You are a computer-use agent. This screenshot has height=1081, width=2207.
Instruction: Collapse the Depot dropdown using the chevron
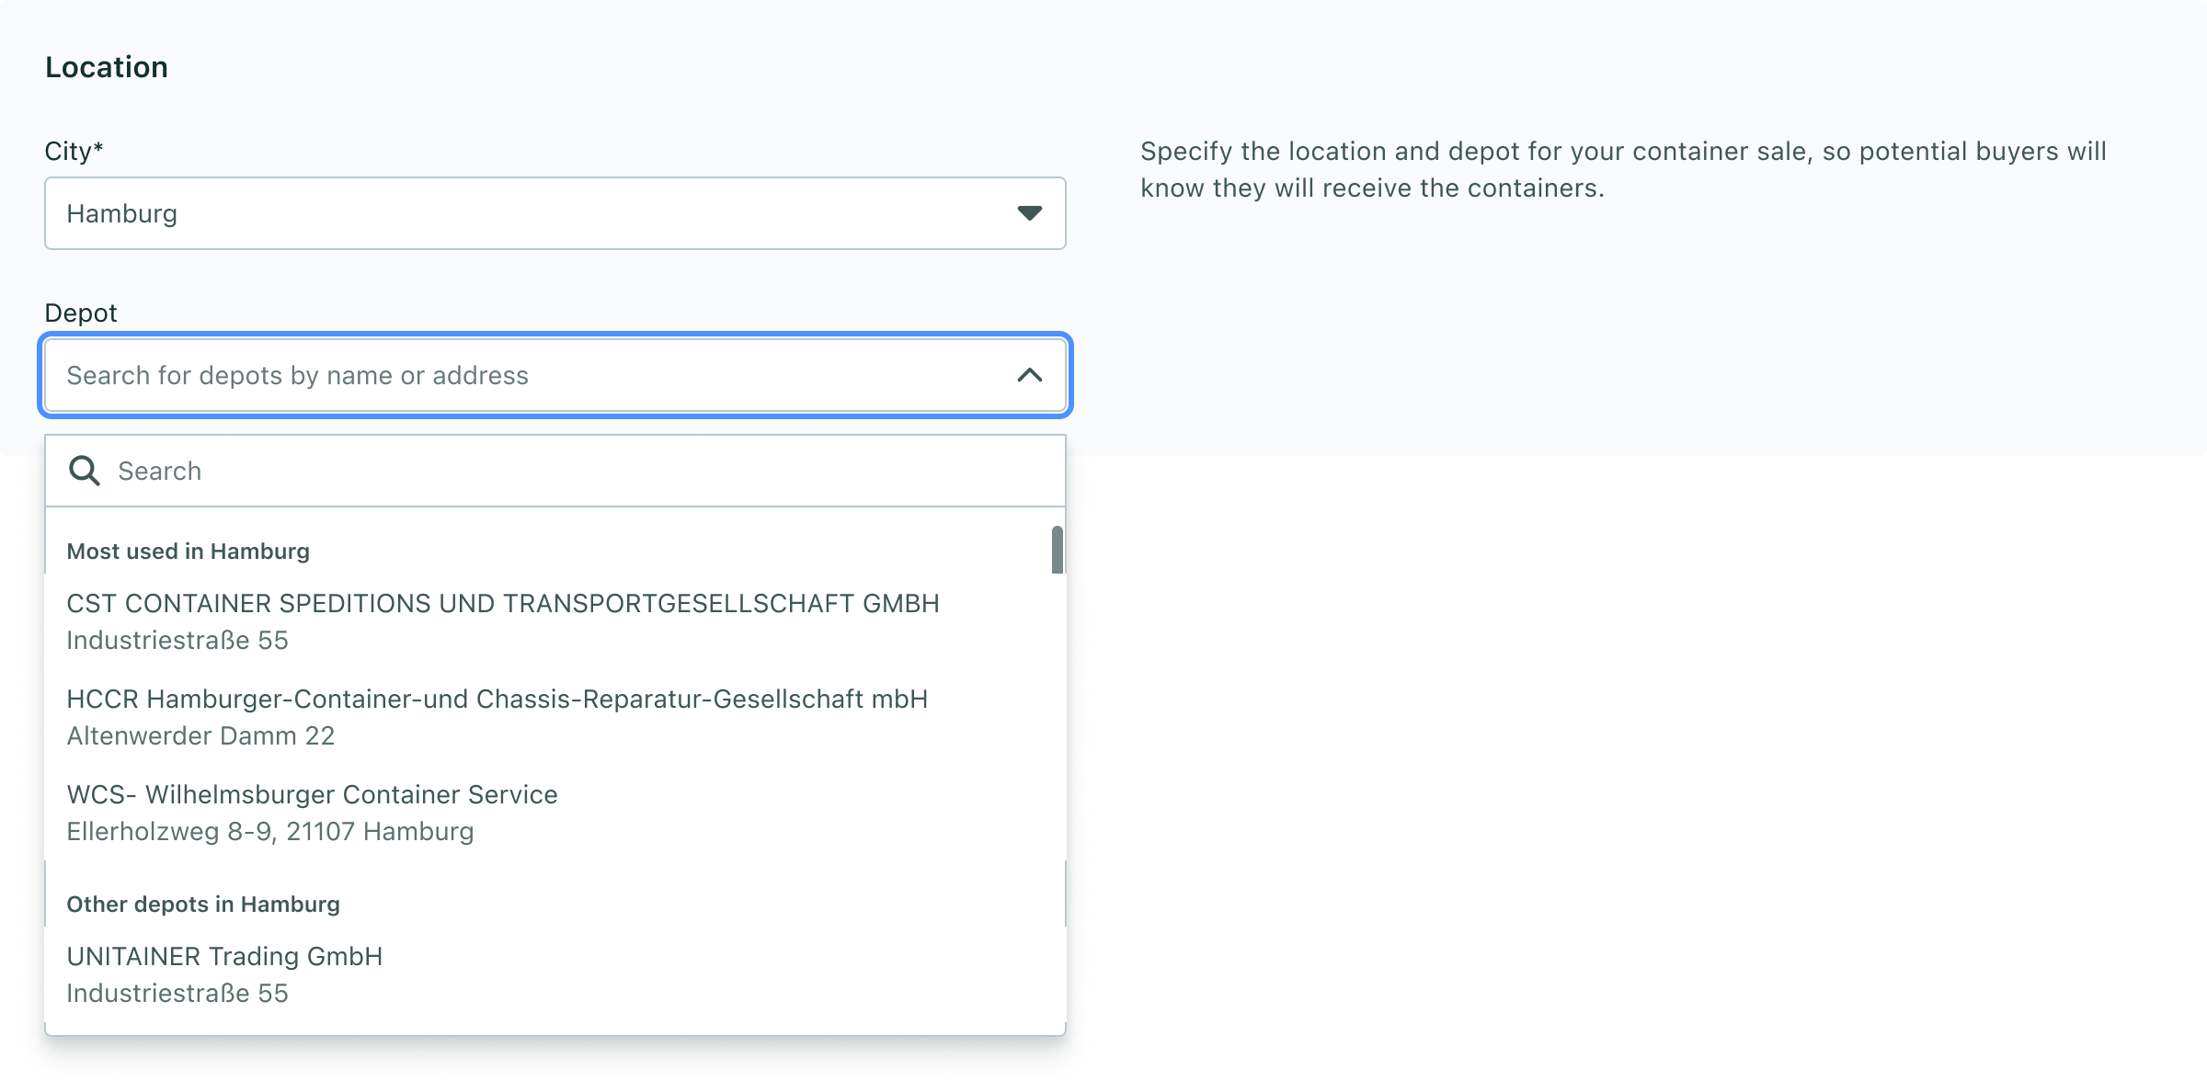coord(1030,375)
